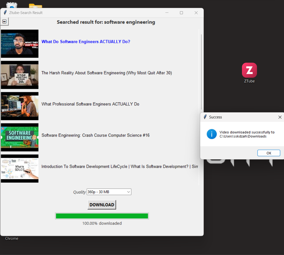
Task: Click the 'Stop Wasting Your 30s' video thumbnail
Action: click(20, 75)
